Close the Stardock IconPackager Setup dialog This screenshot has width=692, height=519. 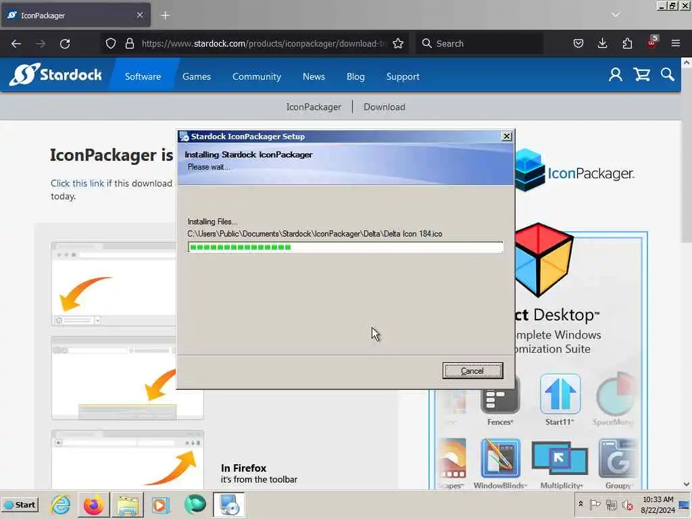[x=507, y=137]
